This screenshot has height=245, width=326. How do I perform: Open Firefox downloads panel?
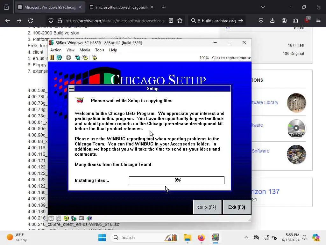[x=273, y=21]
